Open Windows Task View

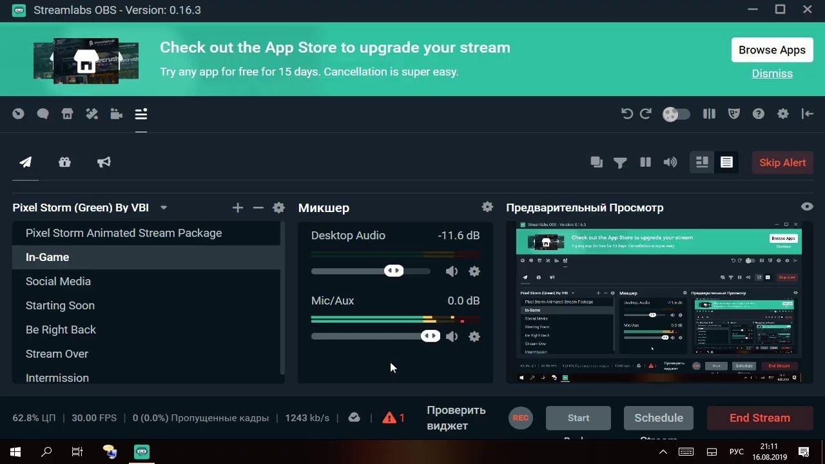[x=77, y=452]
